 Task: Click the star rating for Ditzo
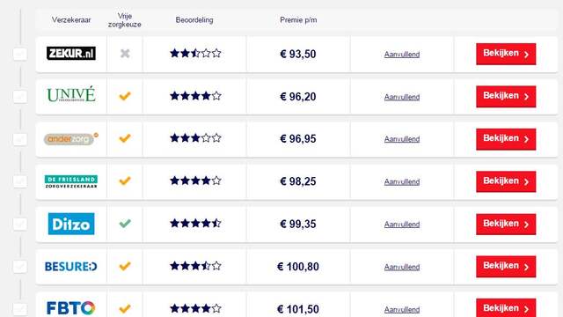tap(195, 223)
